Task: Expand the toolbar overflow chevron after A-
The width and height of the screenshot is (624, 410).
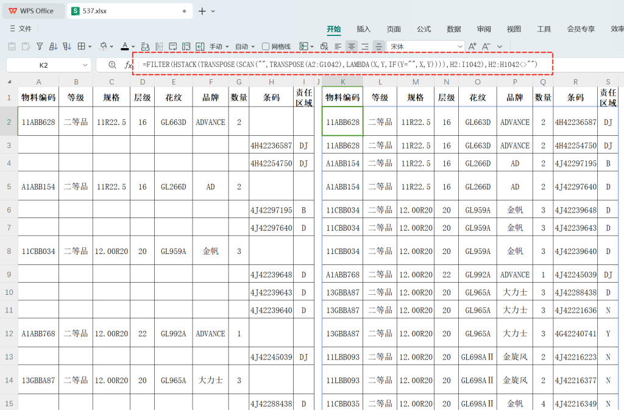Action: coord(500,46)
